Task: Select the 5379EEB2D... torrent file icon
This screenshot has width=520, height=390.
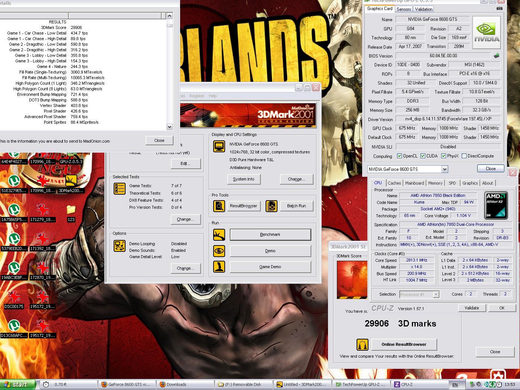Action: (x=14, y=242)
